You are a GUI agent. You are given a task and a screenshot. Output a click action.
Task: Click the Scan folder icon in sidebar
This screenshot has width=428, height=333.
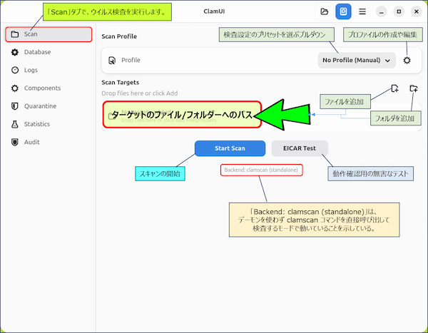[x=15, y=34]
